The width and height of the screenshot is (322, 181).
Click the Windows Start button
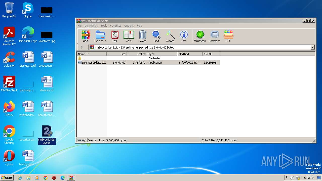tap(7, 178)
